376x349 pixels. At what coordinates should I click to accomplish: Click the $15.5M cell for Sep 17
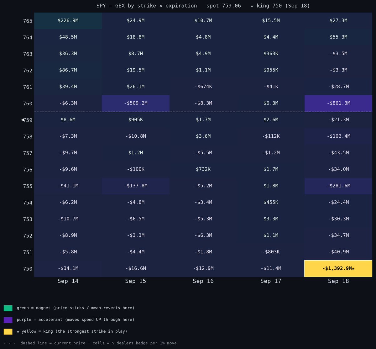(271, 21)
